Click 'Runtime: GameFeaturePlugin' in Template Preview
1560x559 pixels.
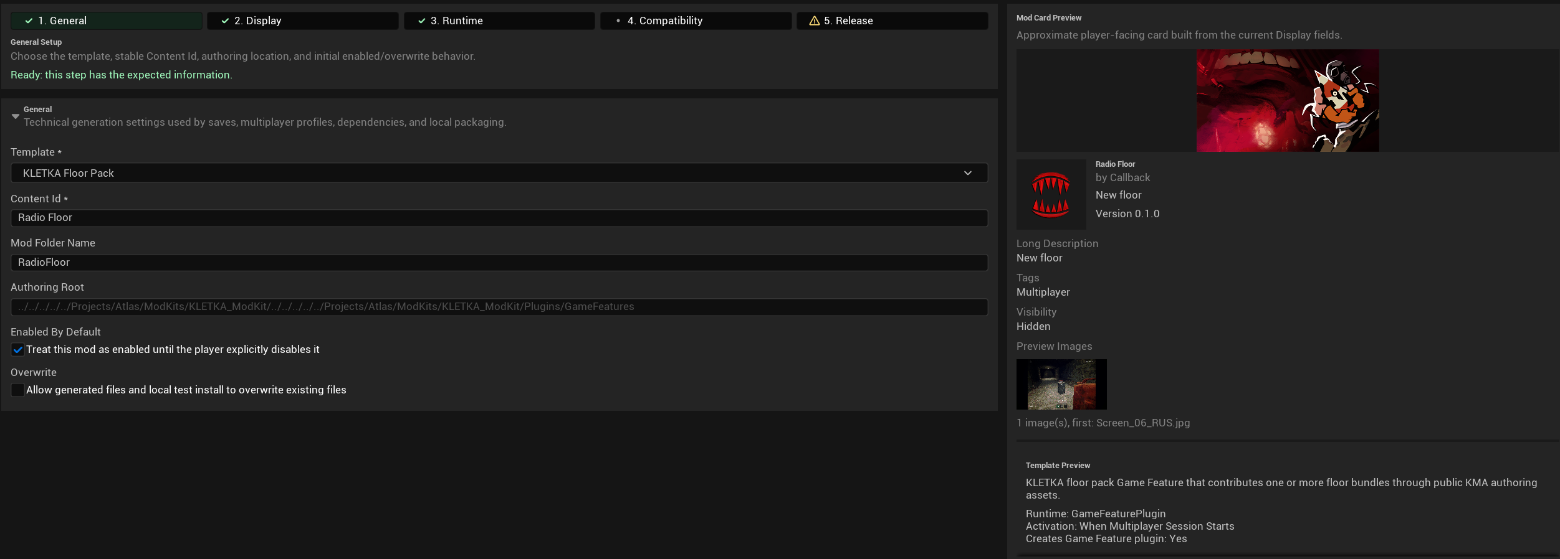tap(1096, 514)
